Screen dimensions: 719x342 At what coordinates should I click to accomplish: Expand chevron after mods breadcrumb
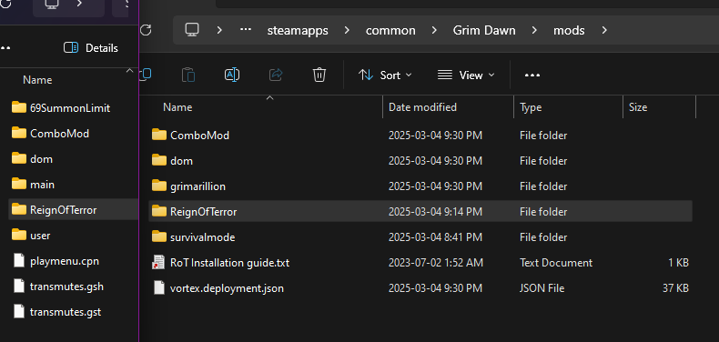(x=604, y=30)
